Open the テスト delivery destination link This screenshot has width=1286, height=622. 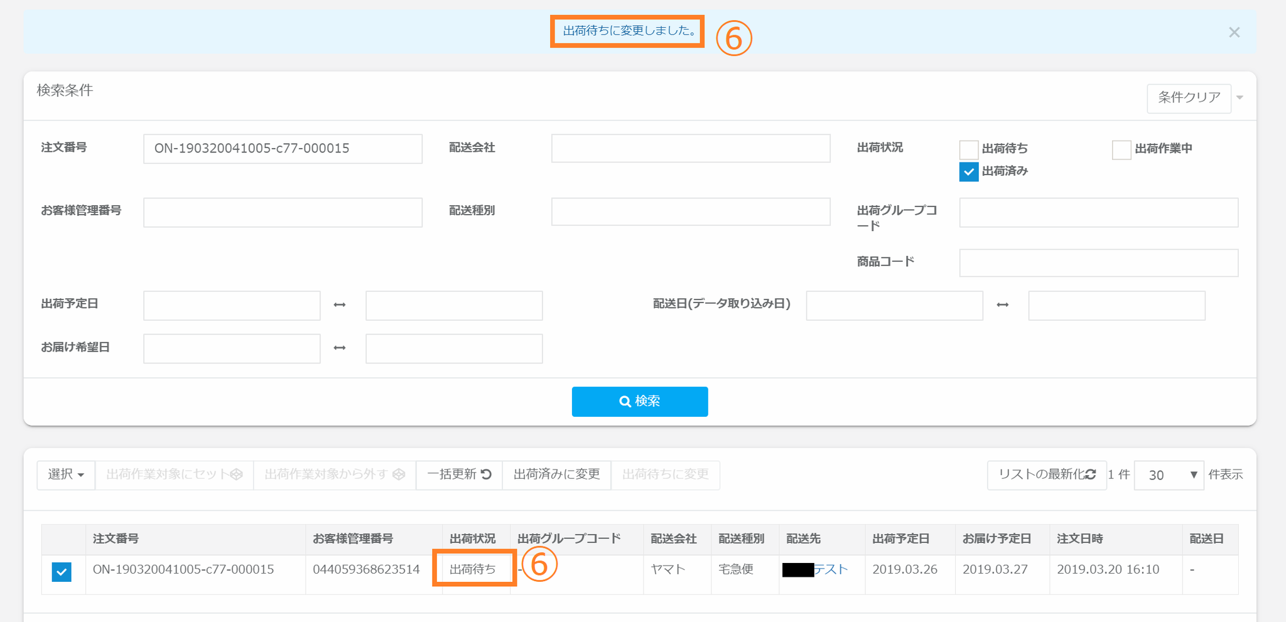830,570
